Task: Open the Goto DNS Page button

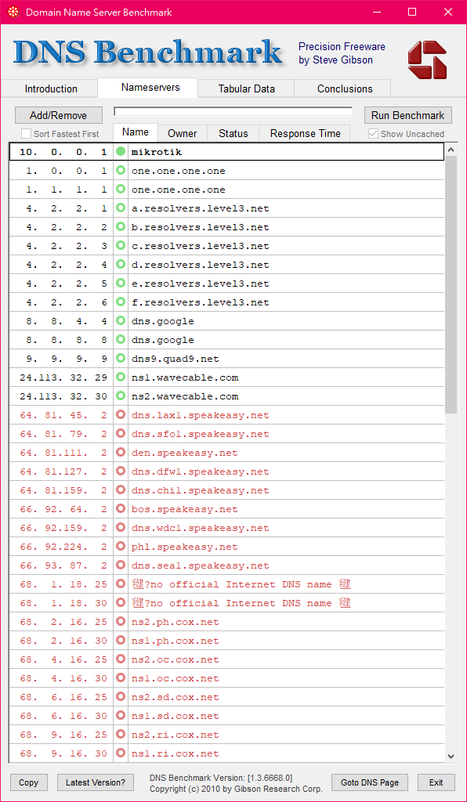Action: (369, 782)
